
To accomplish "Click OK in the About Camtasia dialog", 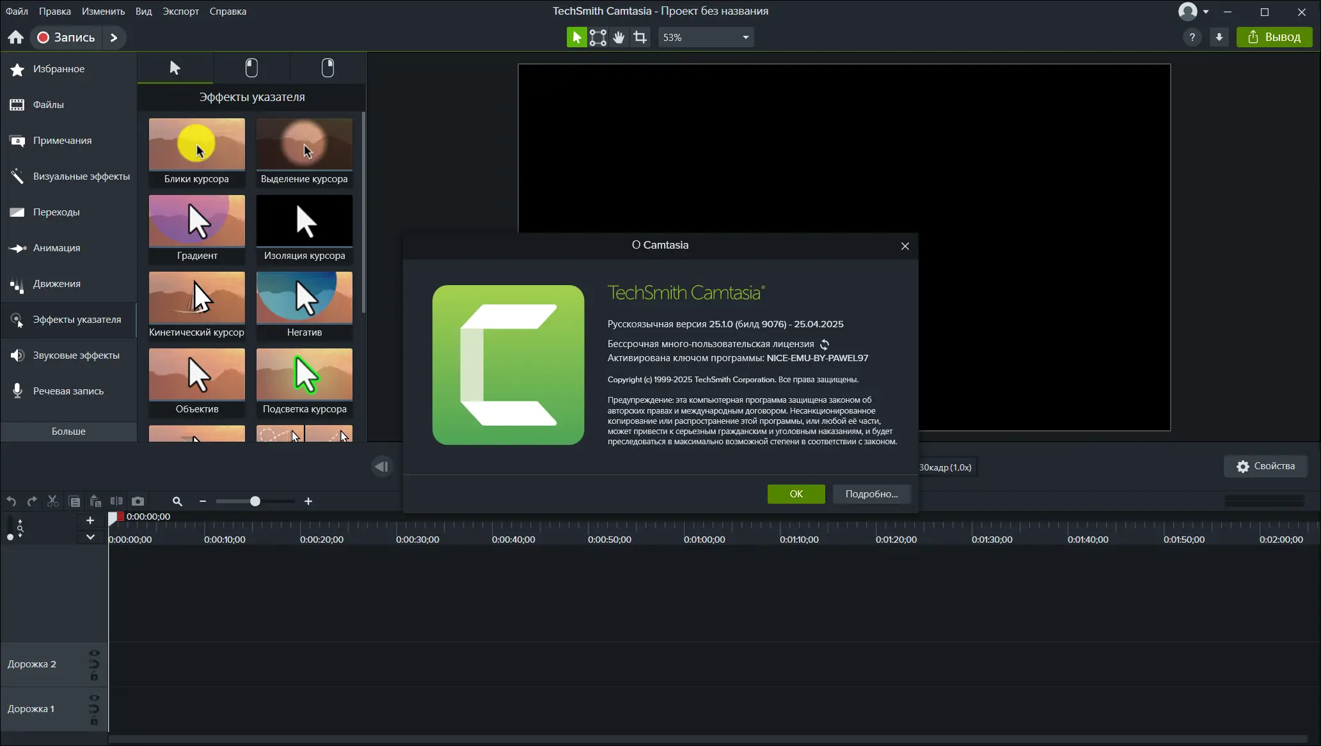I will point(795,493).
